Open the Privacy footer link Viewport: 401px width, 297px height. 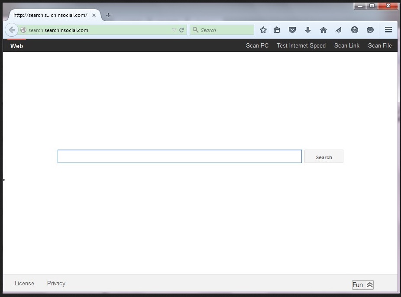[x=56, y=283]
